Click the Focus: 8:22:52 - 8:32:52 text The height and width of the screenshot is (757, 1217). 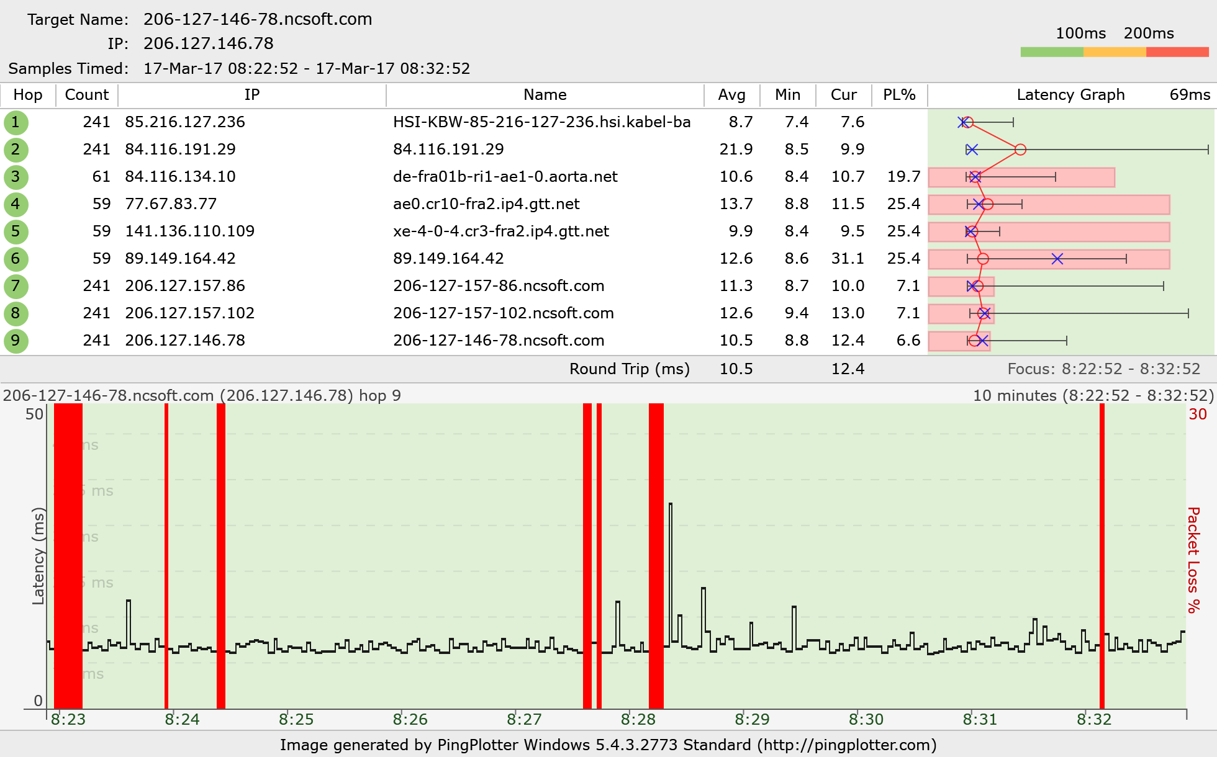[1104, 369]
